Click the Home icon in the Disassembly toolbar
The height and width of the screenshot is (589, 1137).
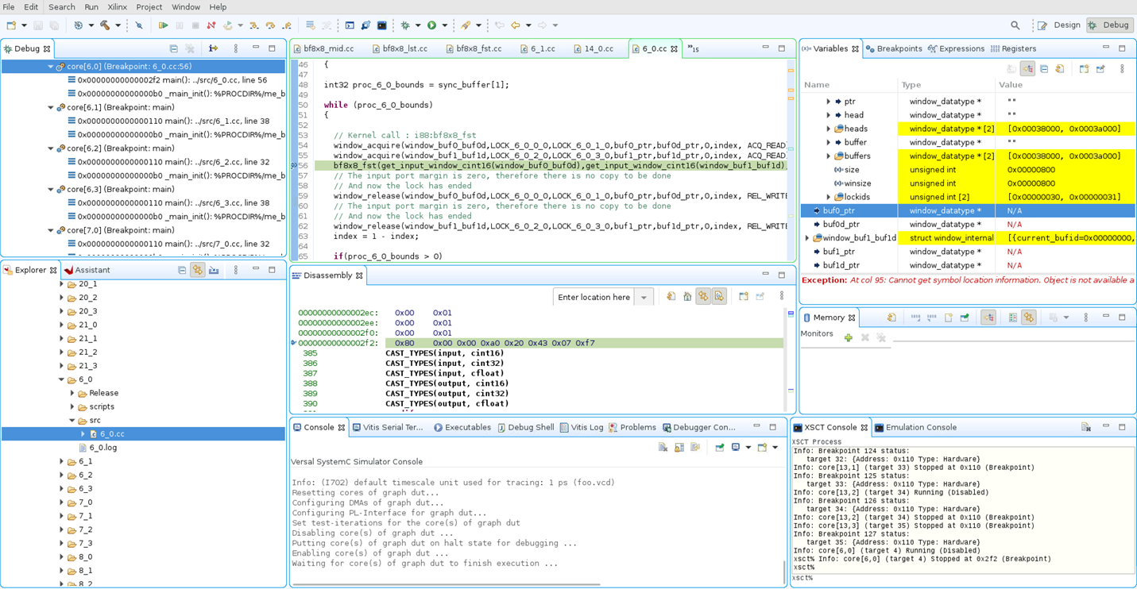[x=687, y=297]
